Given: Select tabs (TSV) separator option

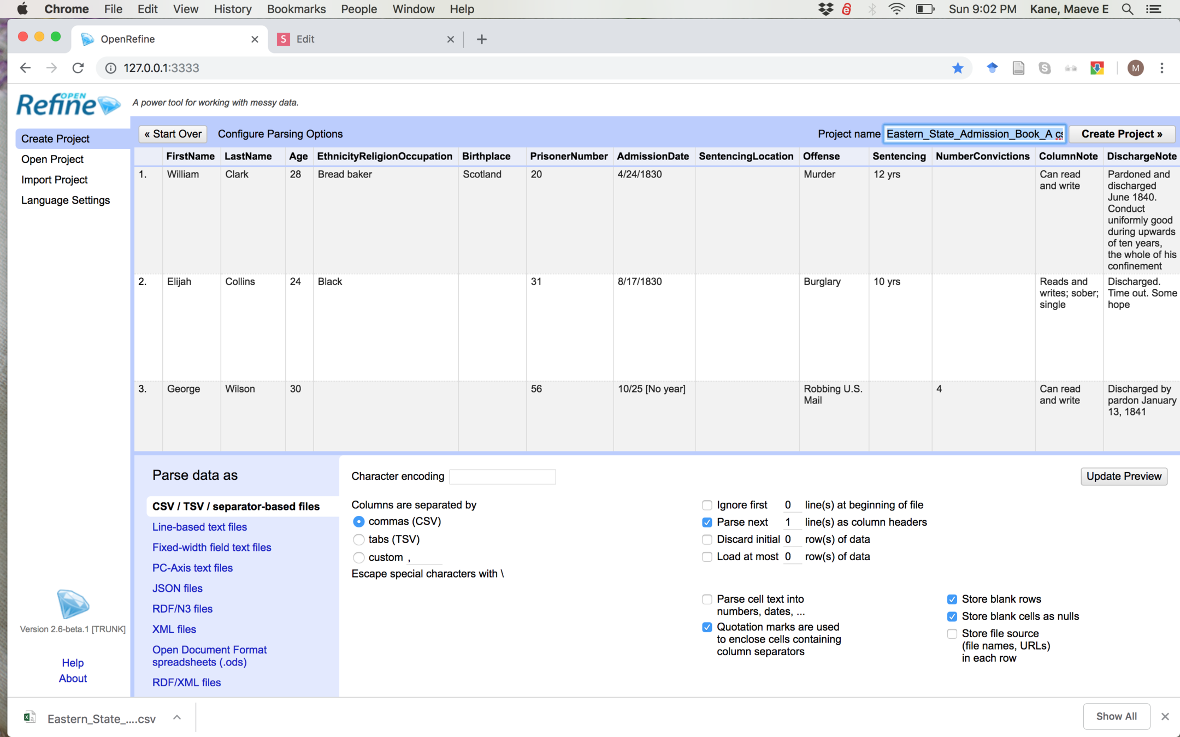Looking at the screenshot, I should pyautogui.click(x=358, y=539).
